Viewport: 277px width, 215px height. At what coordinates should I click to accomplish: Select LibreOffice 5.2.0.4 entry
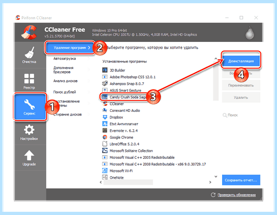[x=124, y=144]
